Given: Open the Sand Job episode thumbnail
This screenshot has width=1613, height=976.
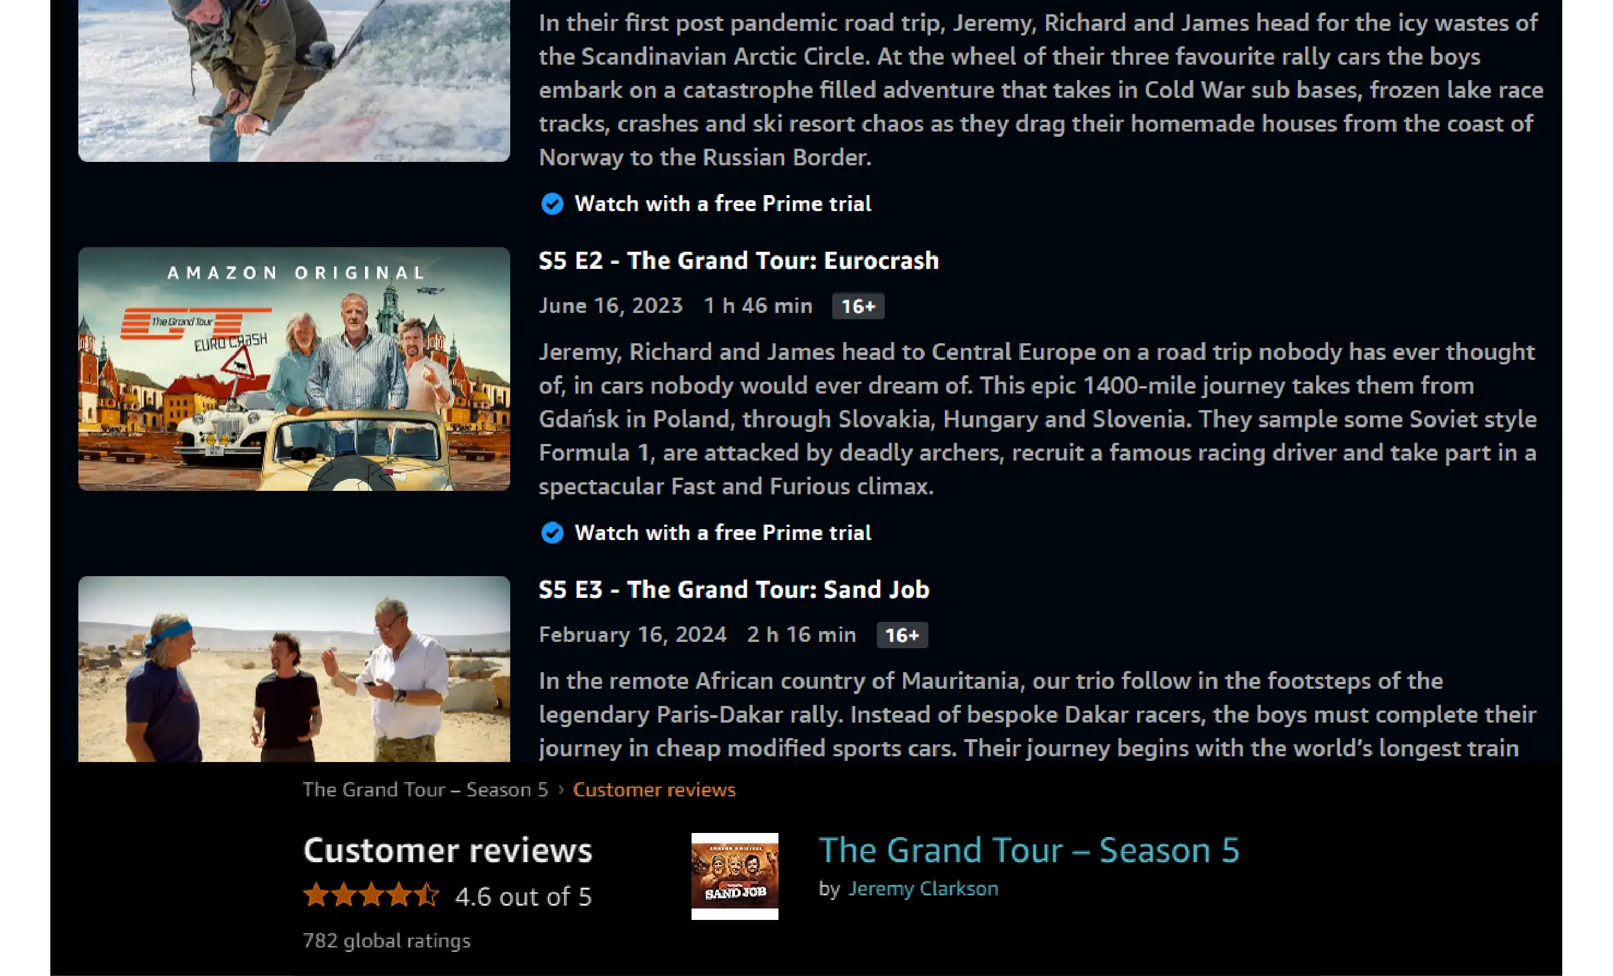Looking at the screenshot, I should point(294,669).
